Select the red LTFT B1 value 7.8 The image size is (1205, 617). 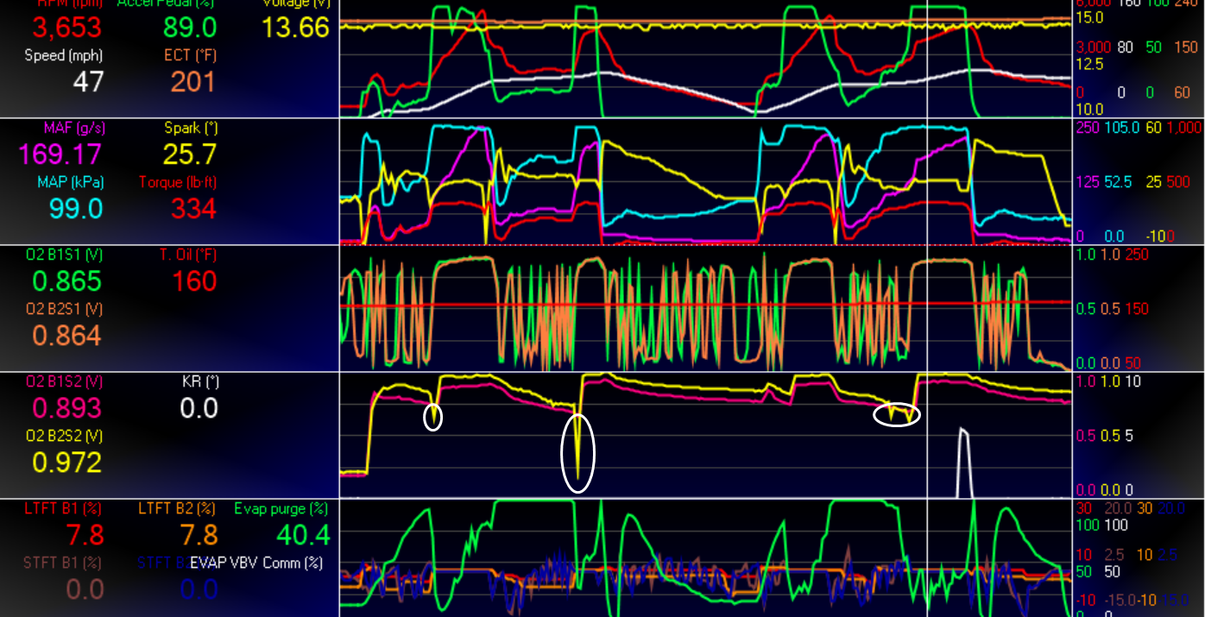[85, 535]
